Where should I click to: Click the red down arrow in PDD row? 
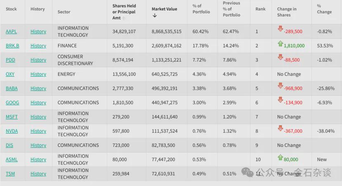pyautogui.click(x=280, y=57)
